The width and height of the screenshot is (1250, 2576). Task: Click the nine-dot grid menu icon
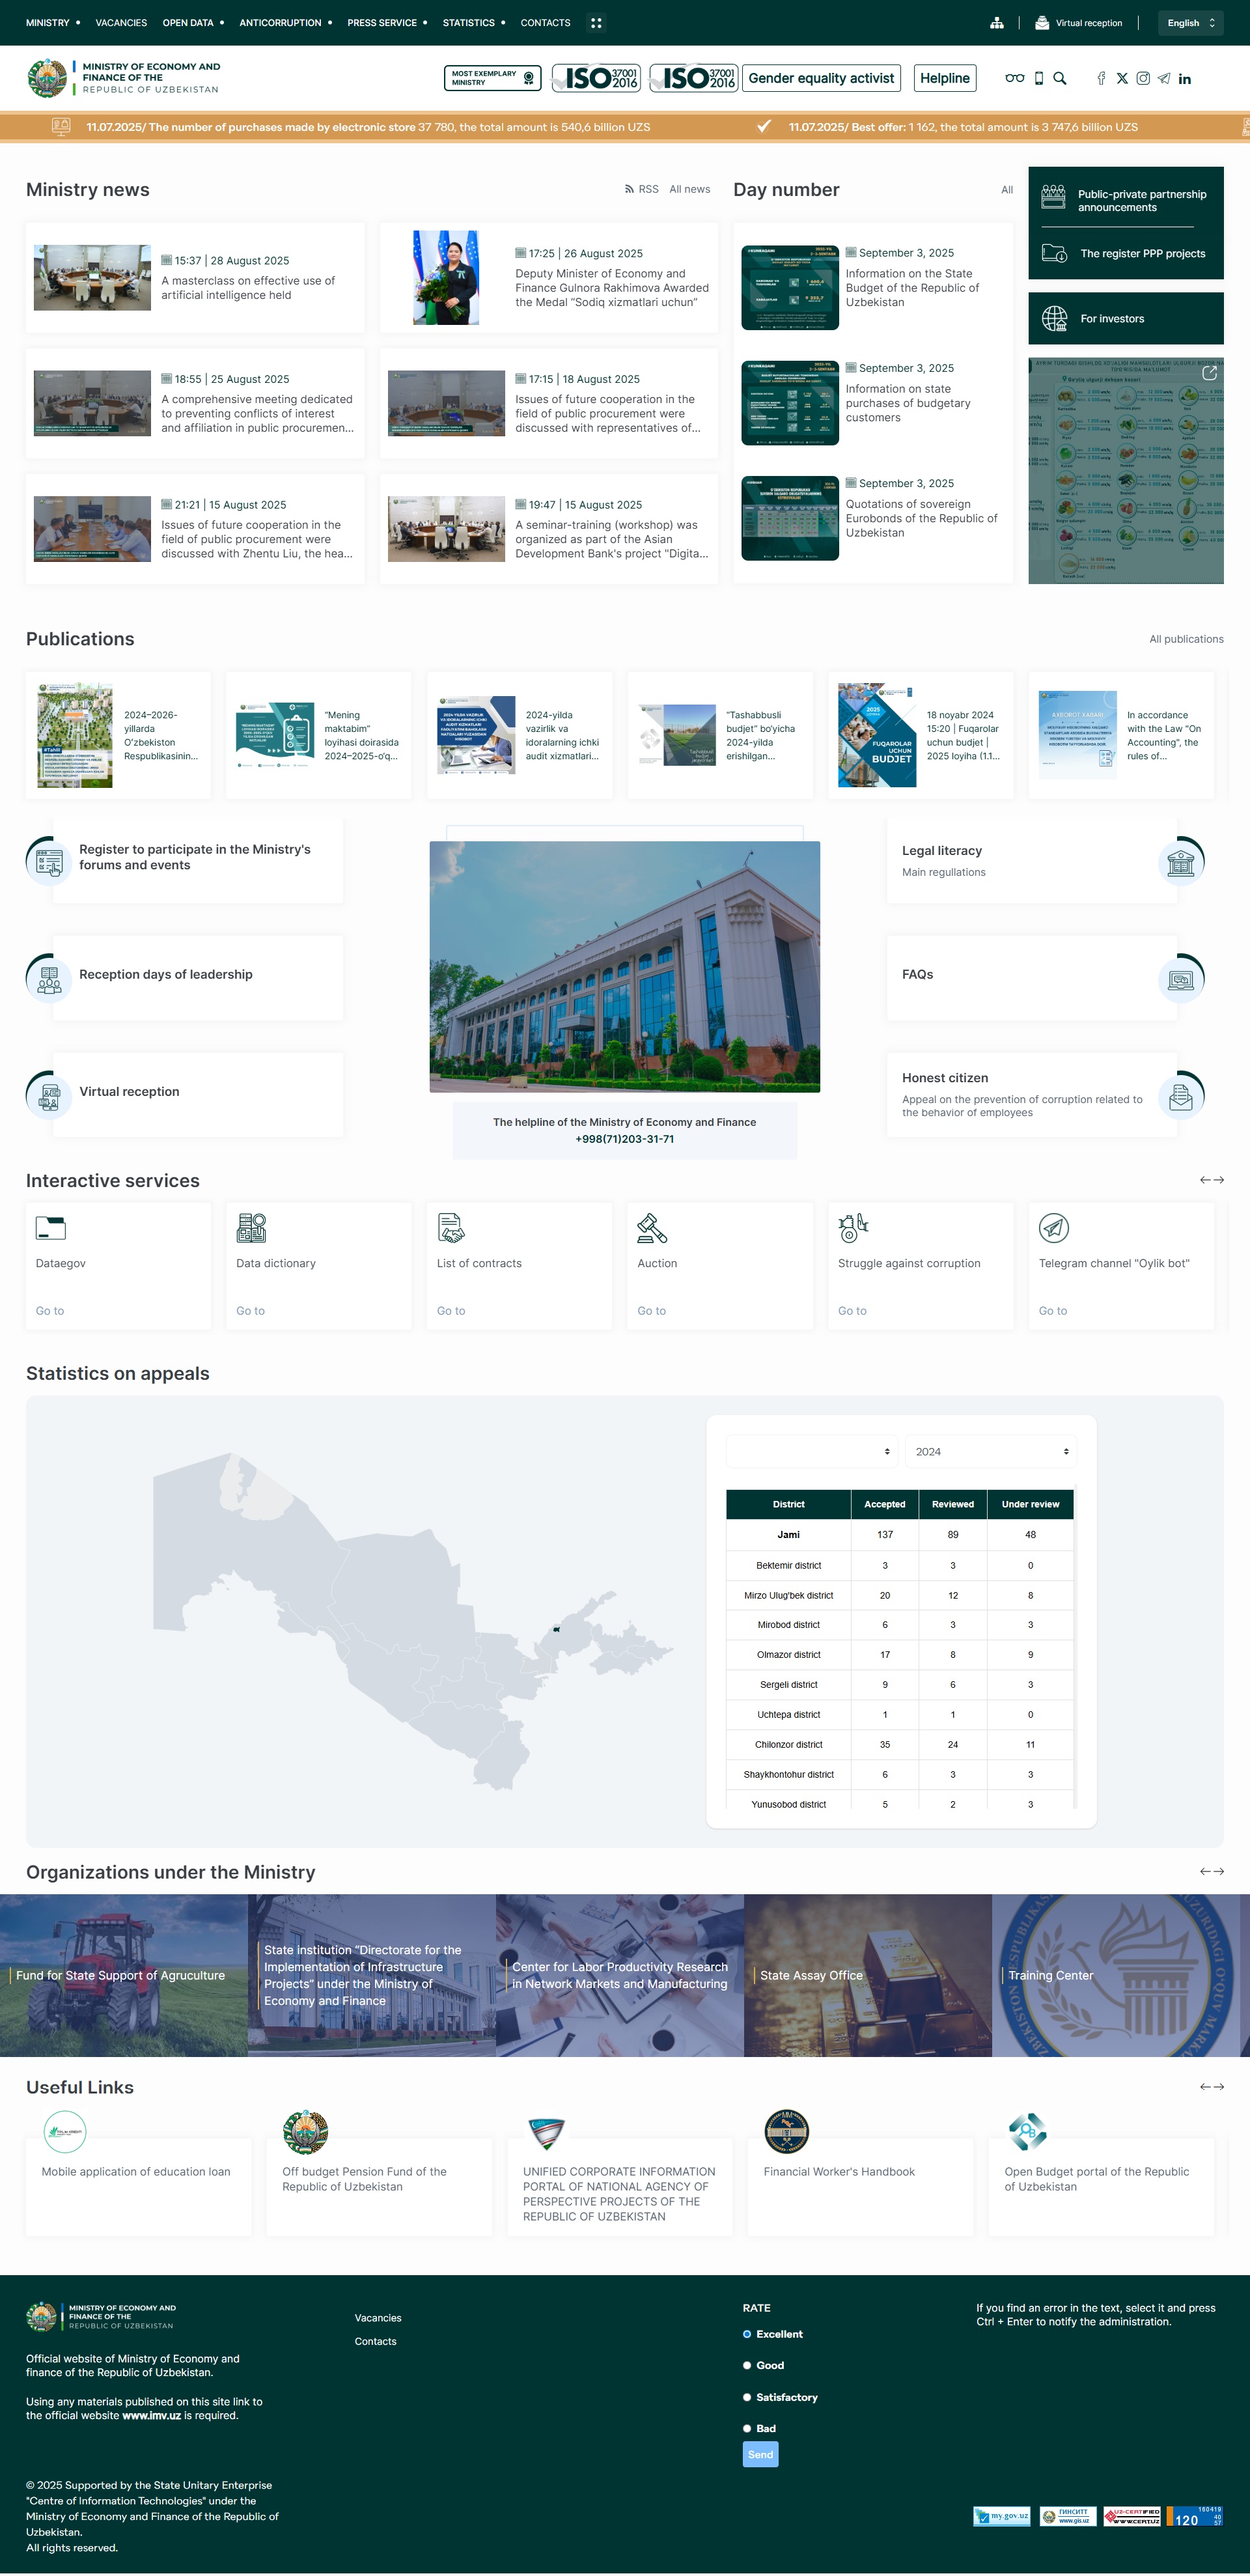(596, 23)
